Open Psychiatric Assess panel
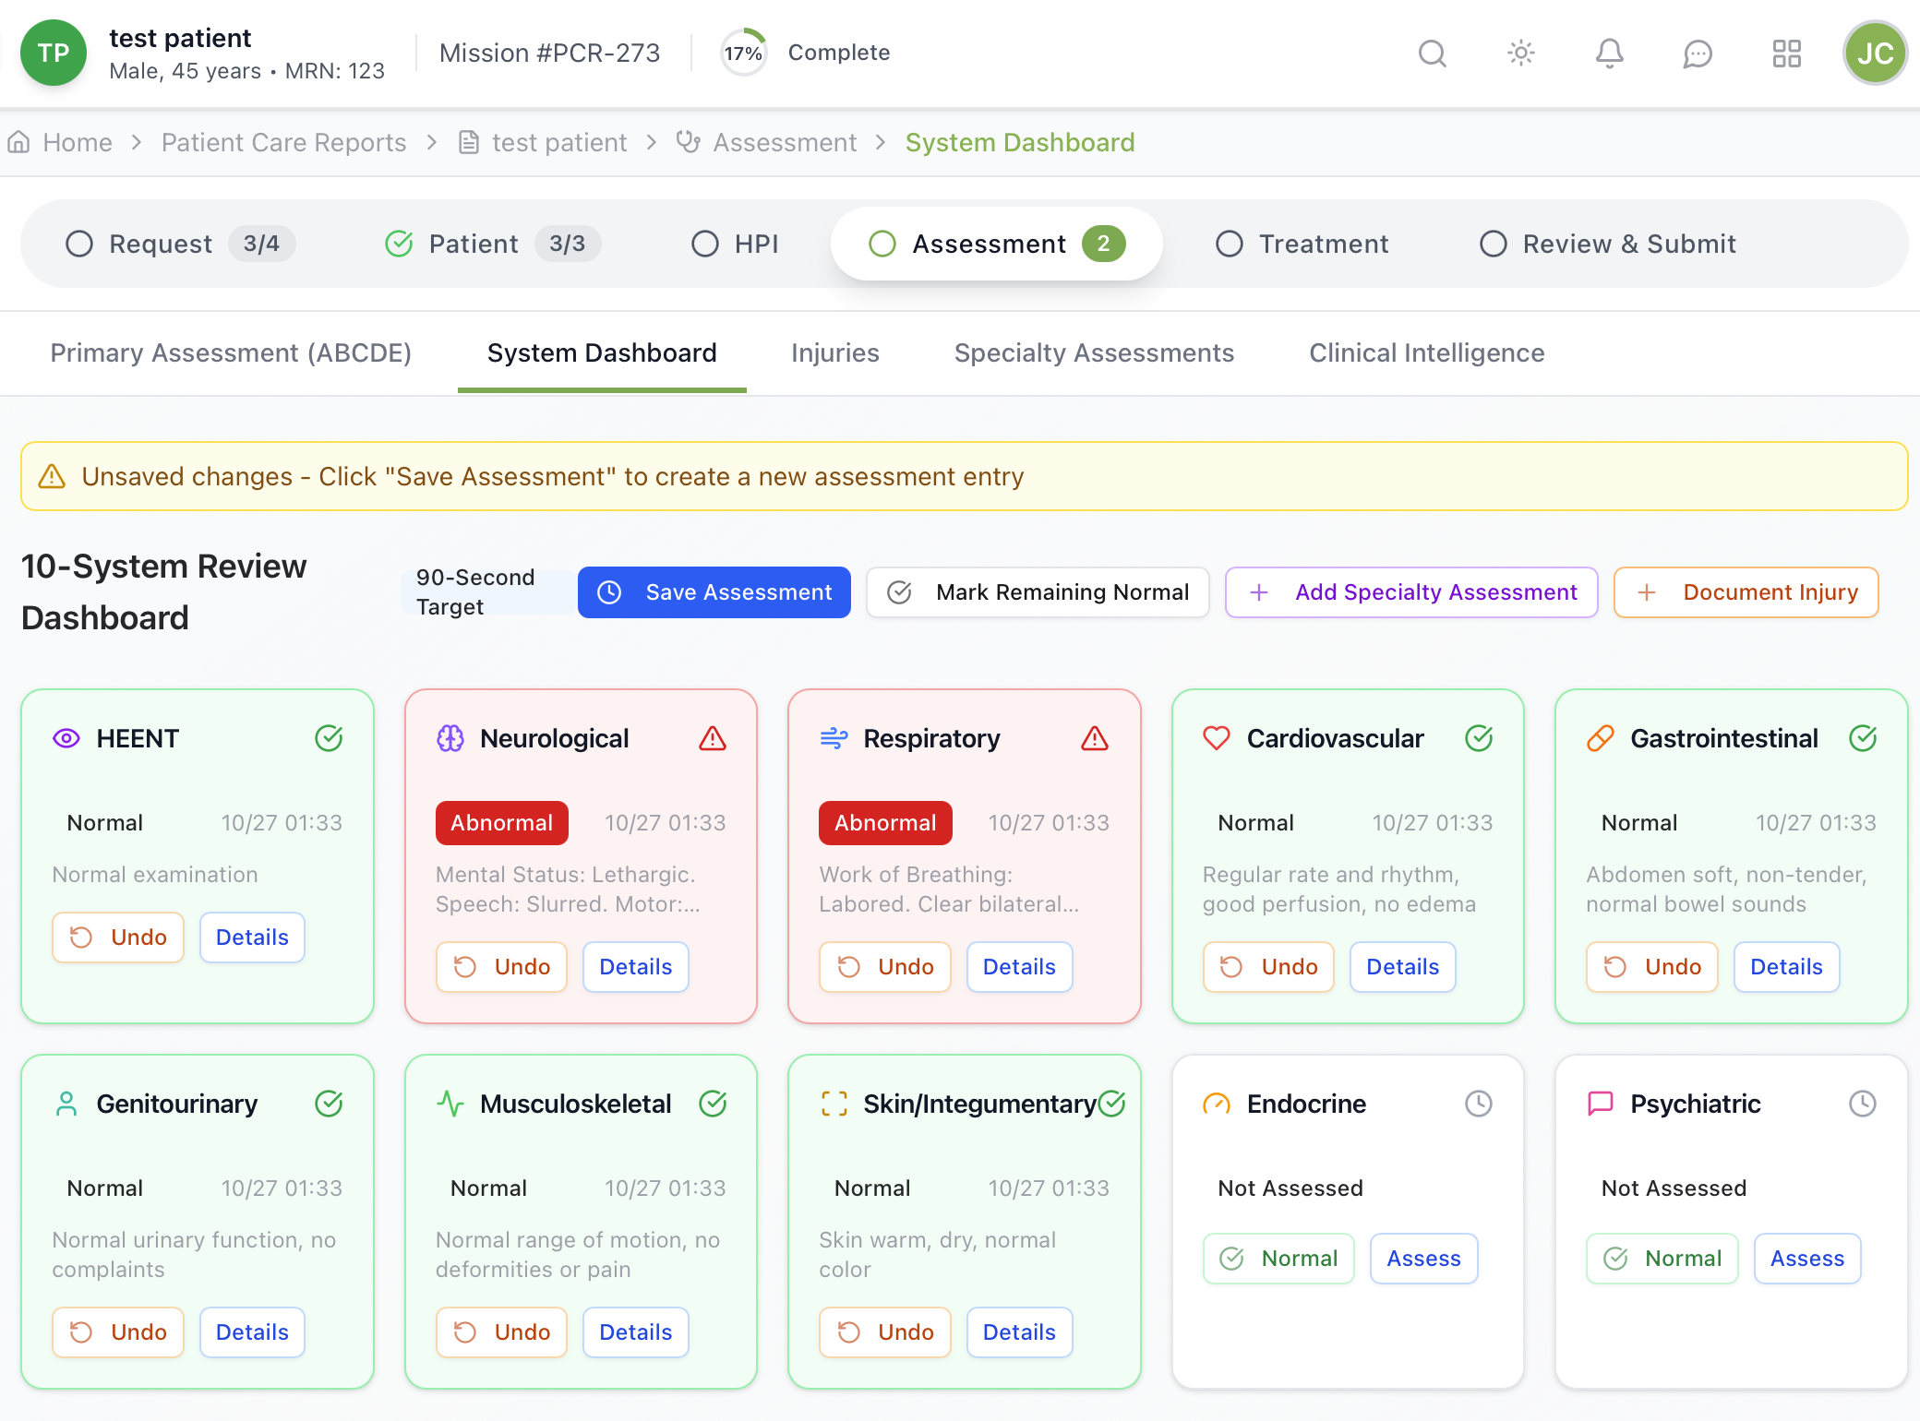1920x1421 pixels. click(1806, 1259)
